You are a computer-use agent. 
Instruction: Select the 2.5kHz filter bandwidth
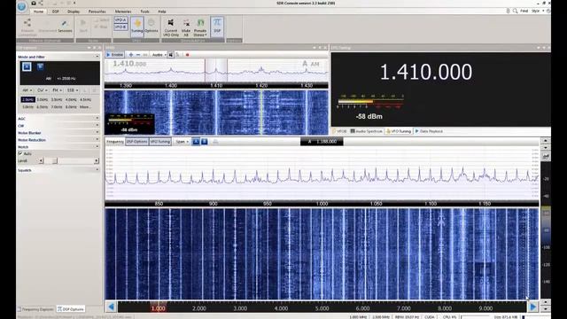tap(27, 99)
